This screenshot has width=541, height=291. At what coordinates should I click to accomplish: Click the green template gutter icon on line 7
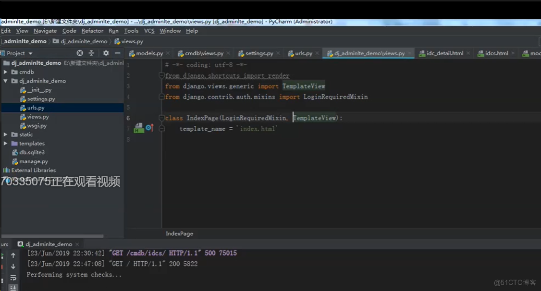click(139, 128)
